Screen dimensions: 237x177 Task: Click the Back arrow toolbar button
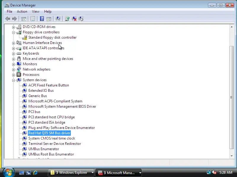pyautogui.click(x=8, y=19)
